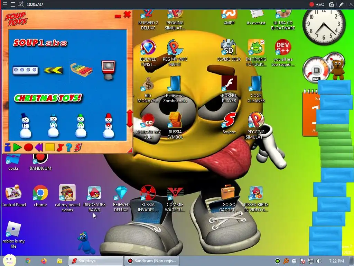This screenshot has width=354, height=266.
Task: Click the find-window magnifier icon in top bar
Action: pyautogui.click(x=21, y=4)
